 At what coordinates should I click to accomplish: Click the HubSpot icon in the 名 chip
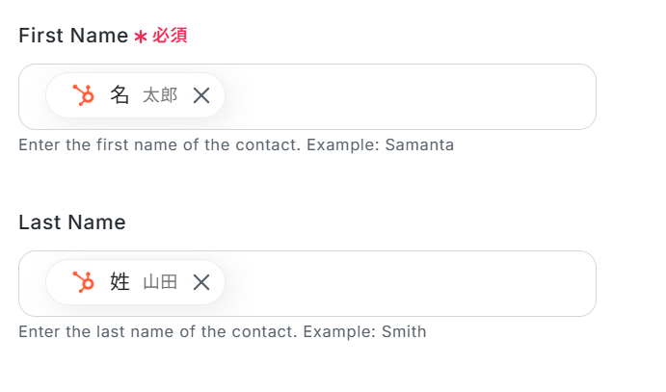(x=84, y=95)
